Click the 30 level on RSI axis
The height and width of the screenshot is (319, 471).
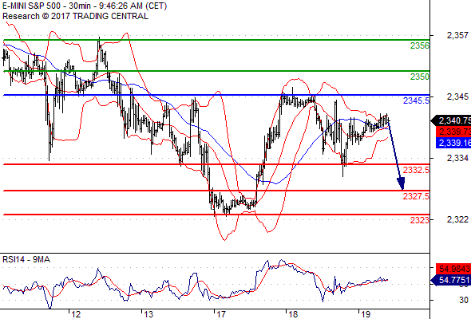[464, 300]
